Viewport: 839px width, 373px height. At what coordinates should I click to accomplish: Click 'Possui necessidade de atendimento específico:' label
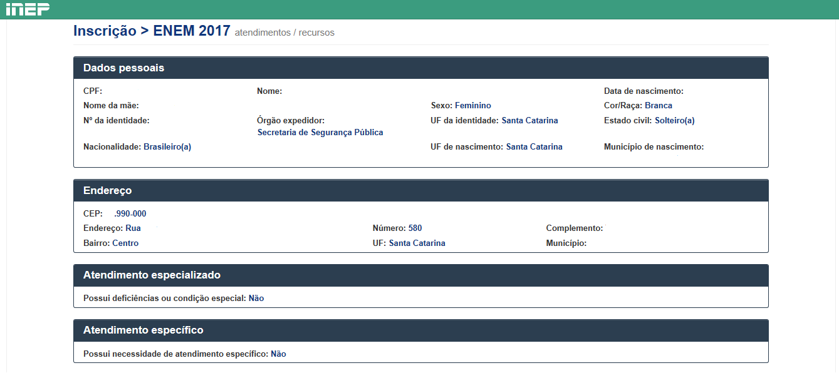click(x=175, y=354)
